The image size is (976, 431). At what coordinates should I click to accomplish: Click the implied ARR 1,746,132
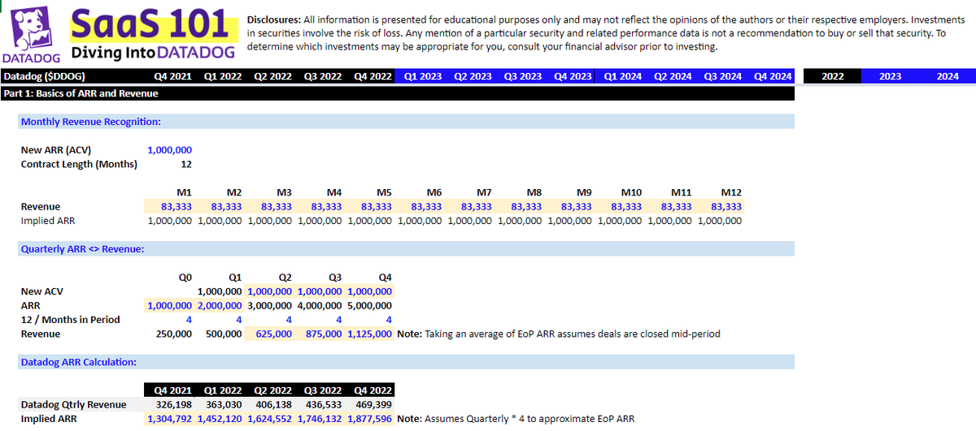[x=320, y=419]
